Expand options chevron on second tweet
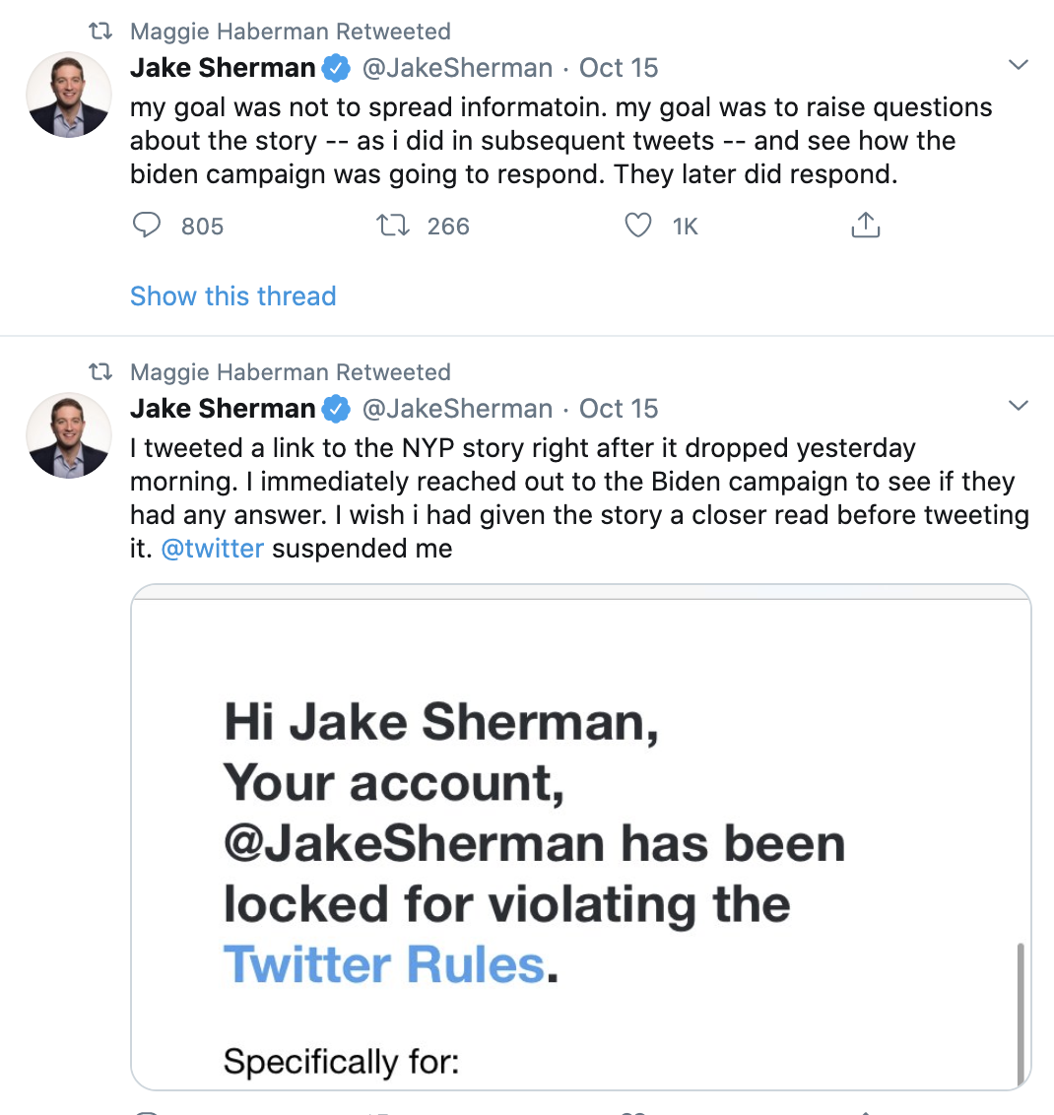The image size is (1054, 1115). [x=1019, y=407]
